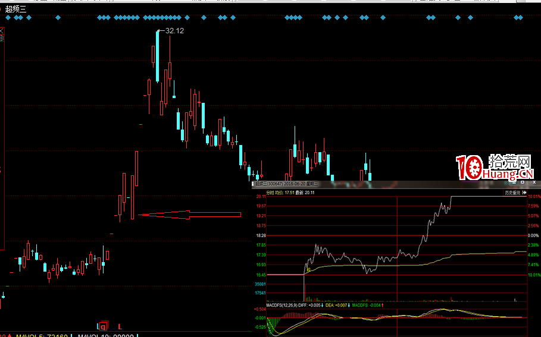Click the red horizontal arrow annotation
541x337 pixels.
click(x=189, y=215)
